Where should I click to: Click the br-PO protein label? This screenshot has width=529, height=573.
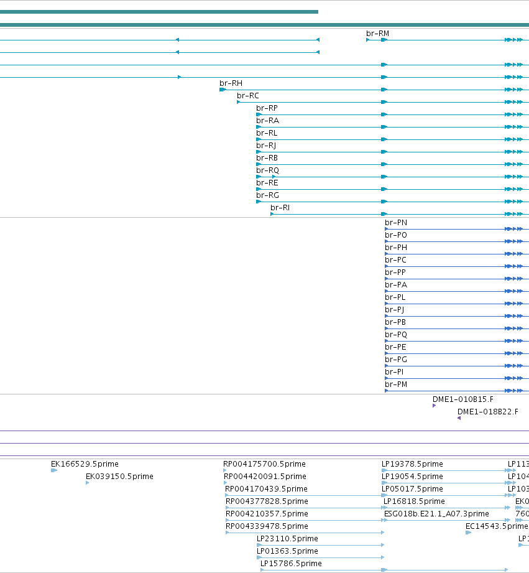coord(396,235)
